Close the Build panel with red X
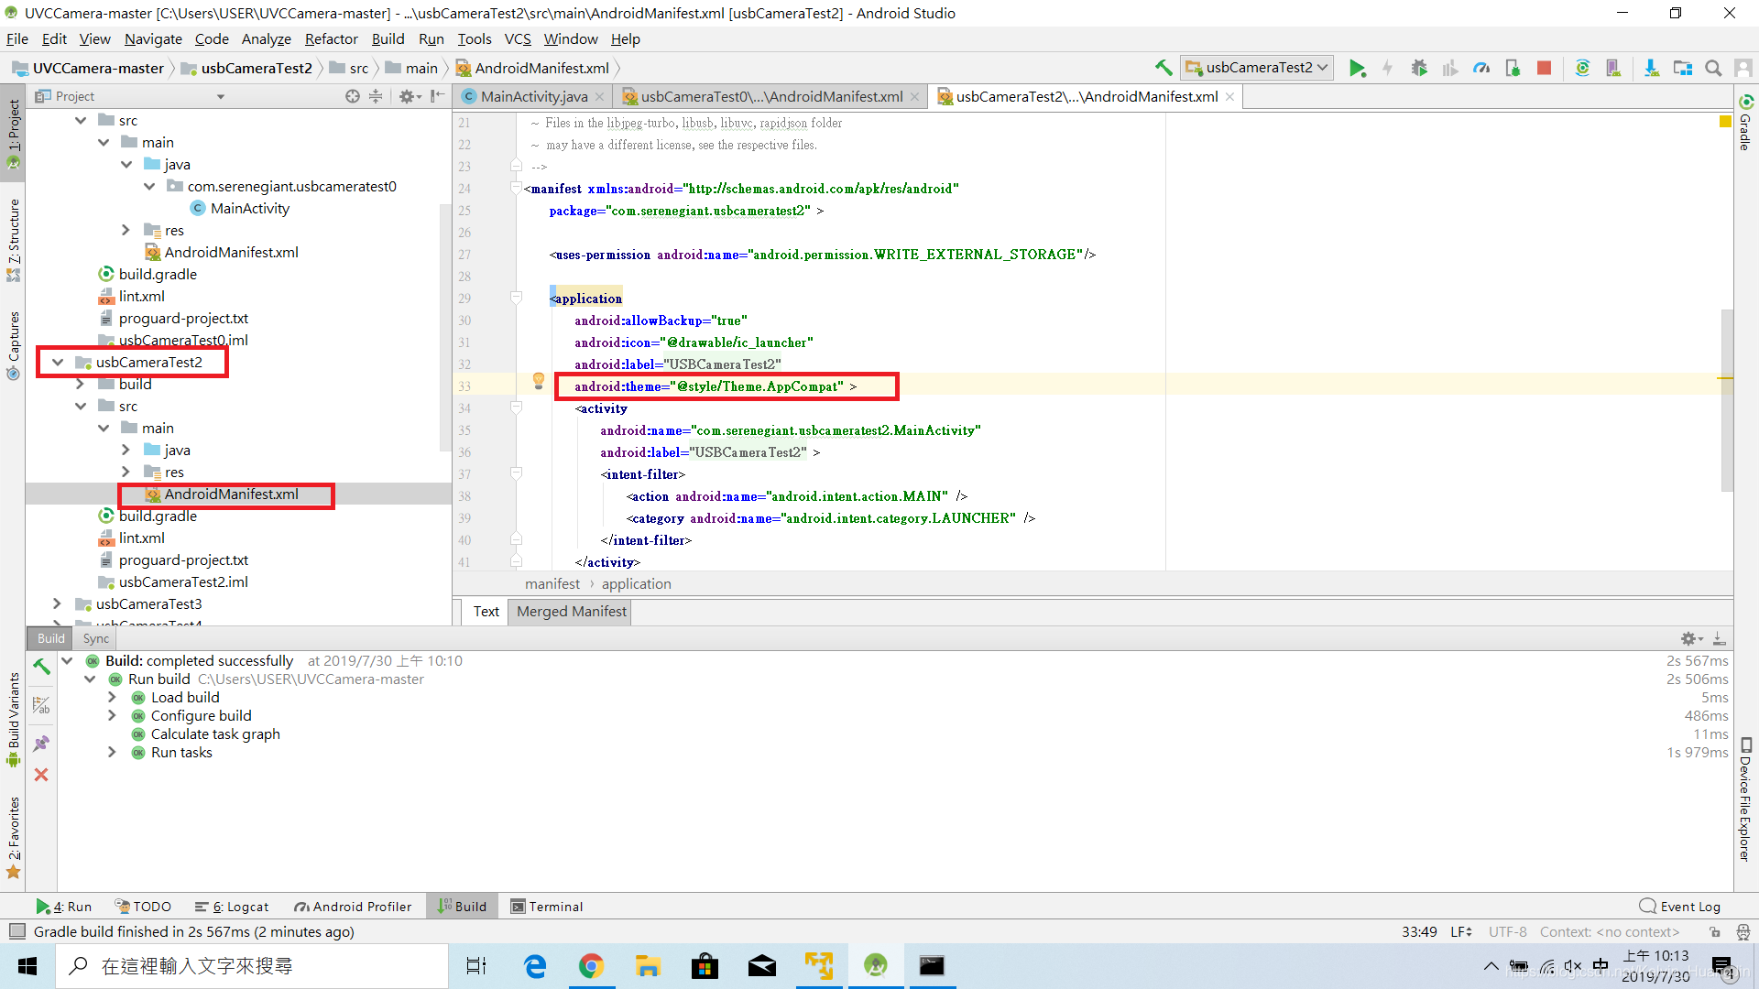This screenshot has width=1759, height=989. (x=41, y=775)
